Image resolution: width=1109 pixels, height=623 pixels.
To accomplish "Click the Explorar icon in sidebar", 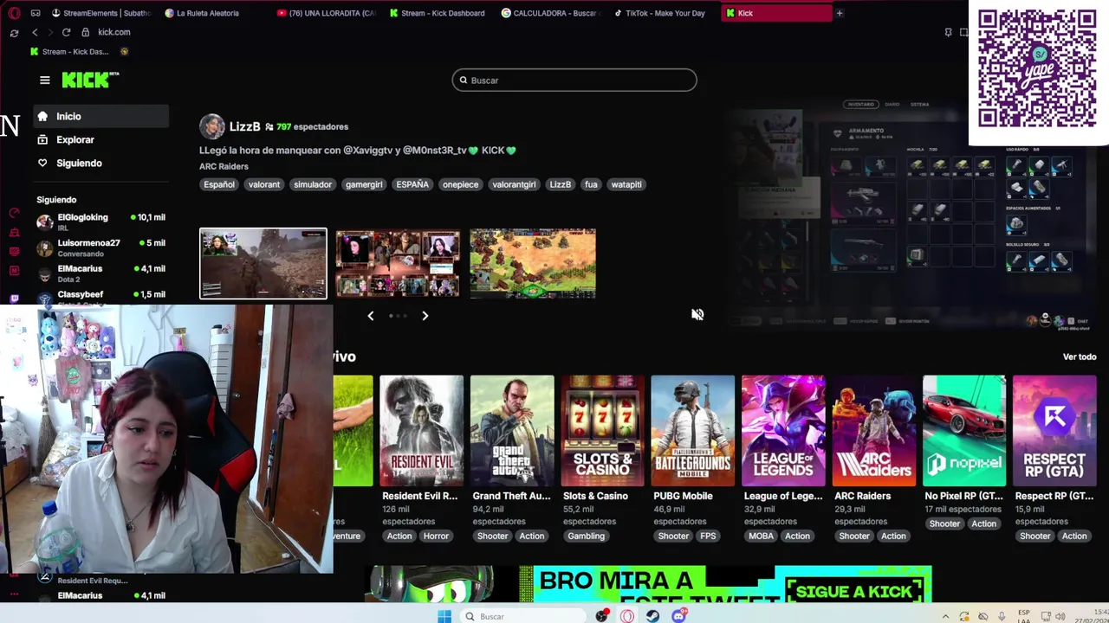I will click(x=42, y=139).
